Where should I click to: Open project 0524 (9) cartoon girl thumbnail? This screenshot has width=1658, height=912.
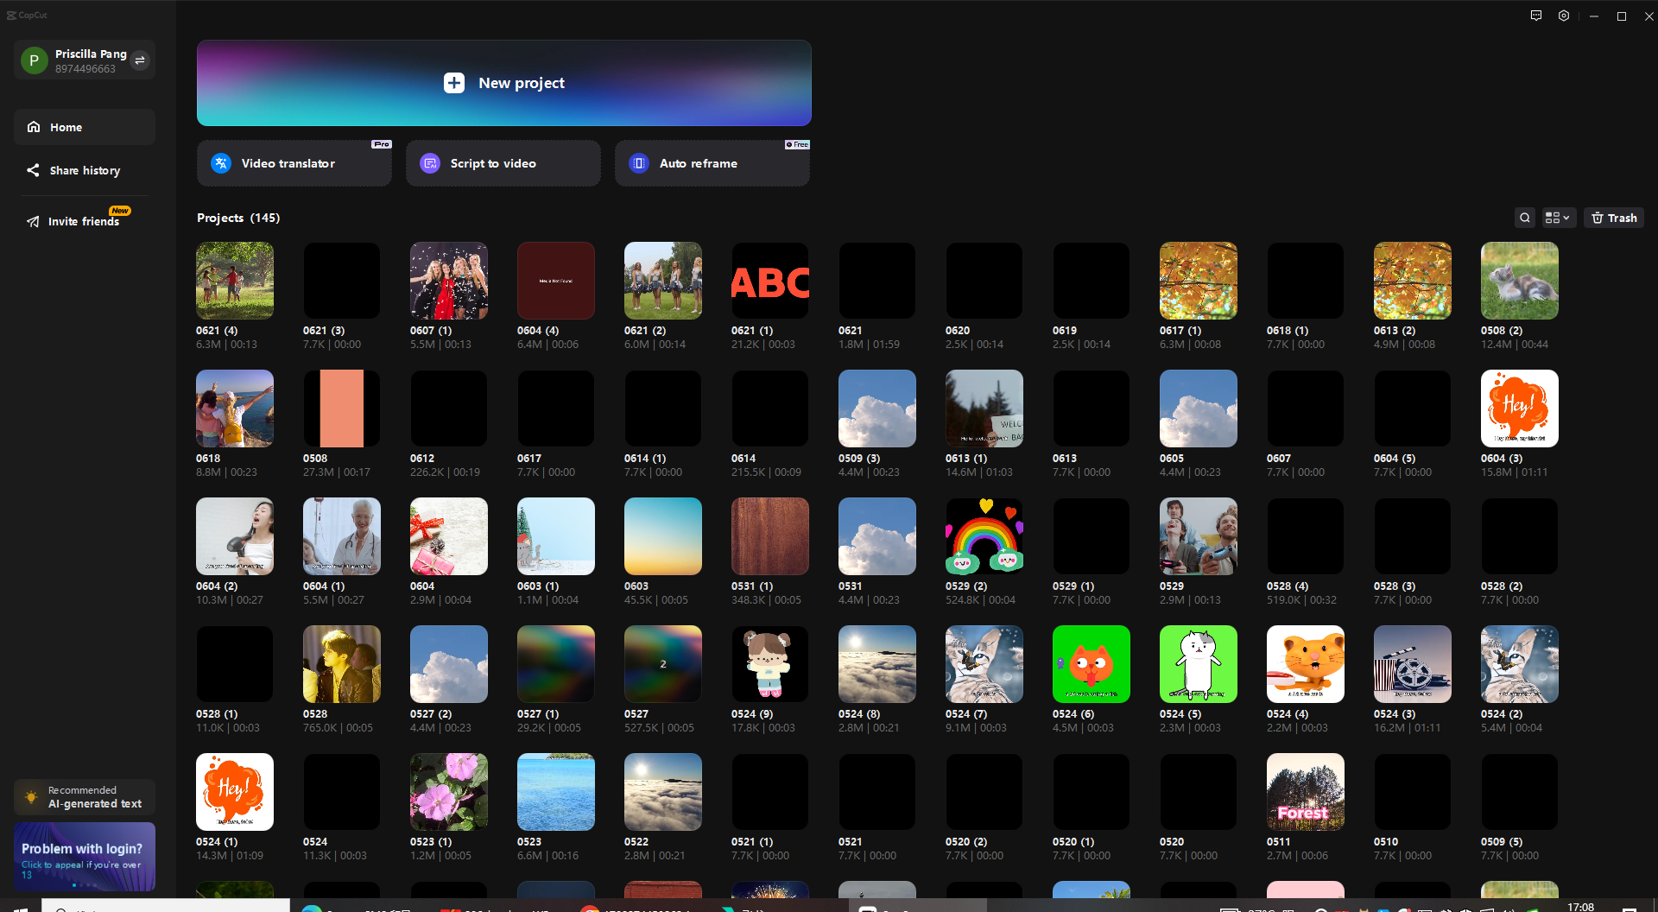point(770,664)
